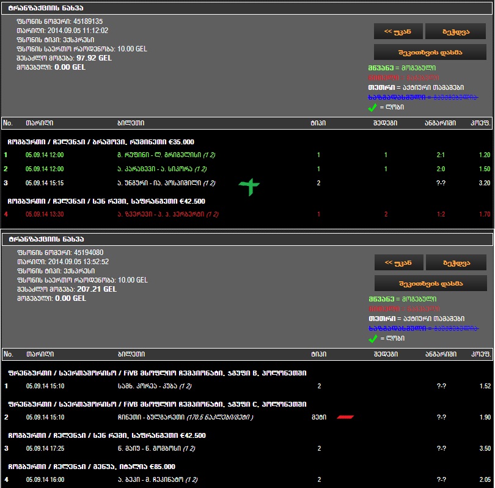This screenshot has width=495, height=488.
Task: Open the red losing match at 13:30
Action: click(167, 214)
